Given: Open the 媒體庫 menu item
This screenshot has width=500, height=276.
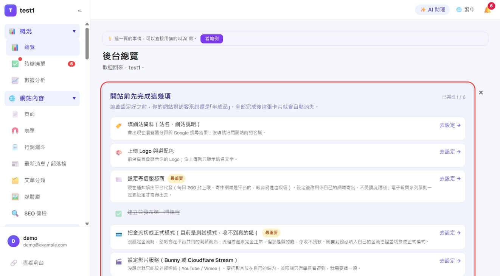Looking at the screenshot, I should [43, 197].
